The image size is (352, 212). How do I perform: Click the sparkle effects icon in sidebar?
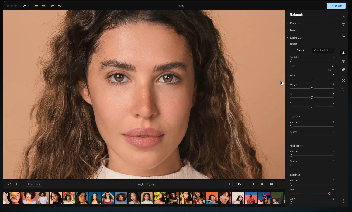(x=343, y=70)
